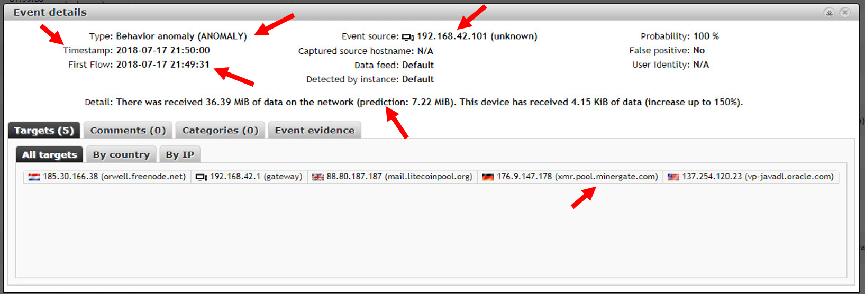Select the Targets (5) tab

tap(44, 130)
